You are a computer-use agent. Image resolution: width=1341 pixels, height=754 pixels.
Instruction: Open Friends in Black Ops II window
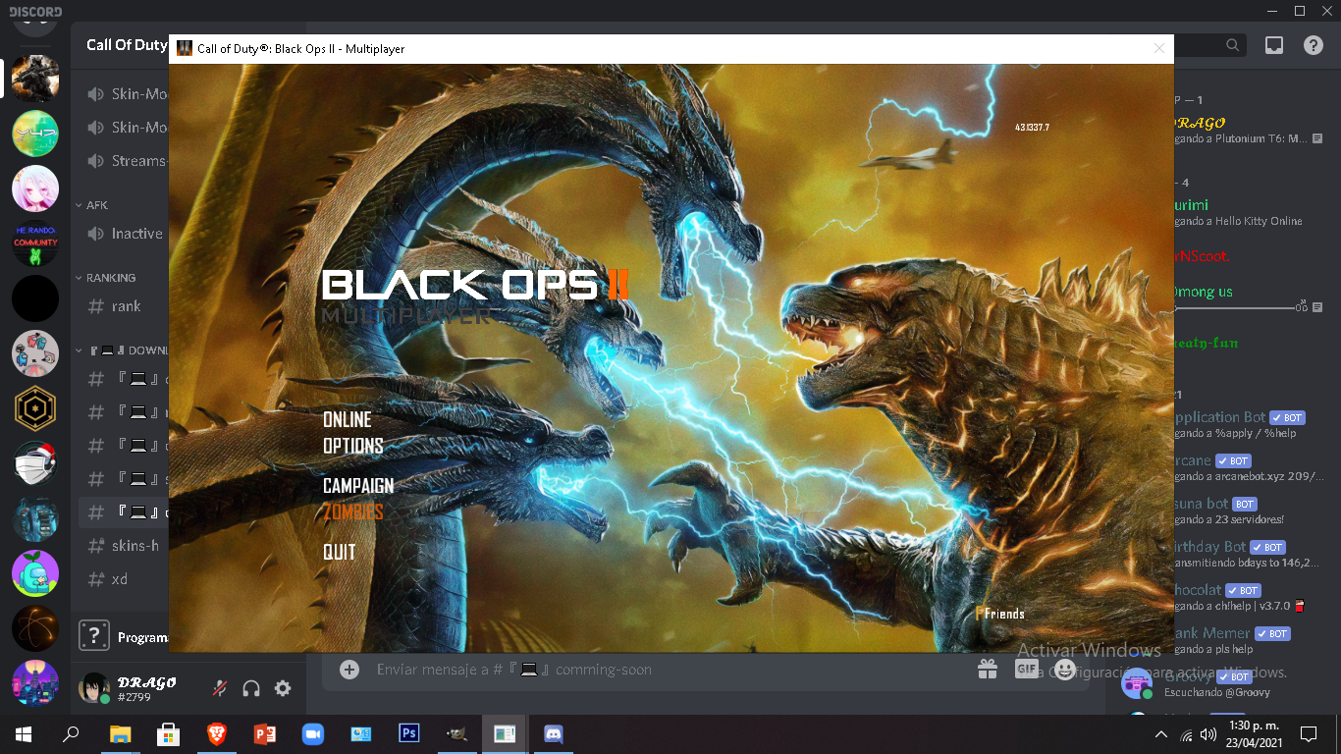[1000, 614]
